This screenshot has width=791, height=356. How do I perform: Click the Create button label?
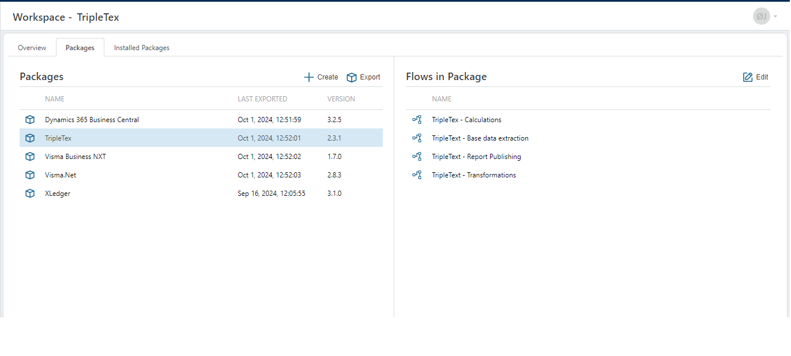coord(327,77)
